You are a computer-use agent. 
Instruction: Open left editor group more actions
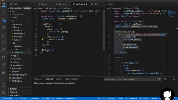(101, 4)
